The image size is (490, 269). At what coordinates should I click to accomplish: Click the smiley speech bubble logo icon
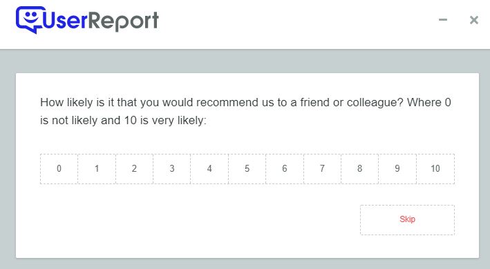pos(30,19)
